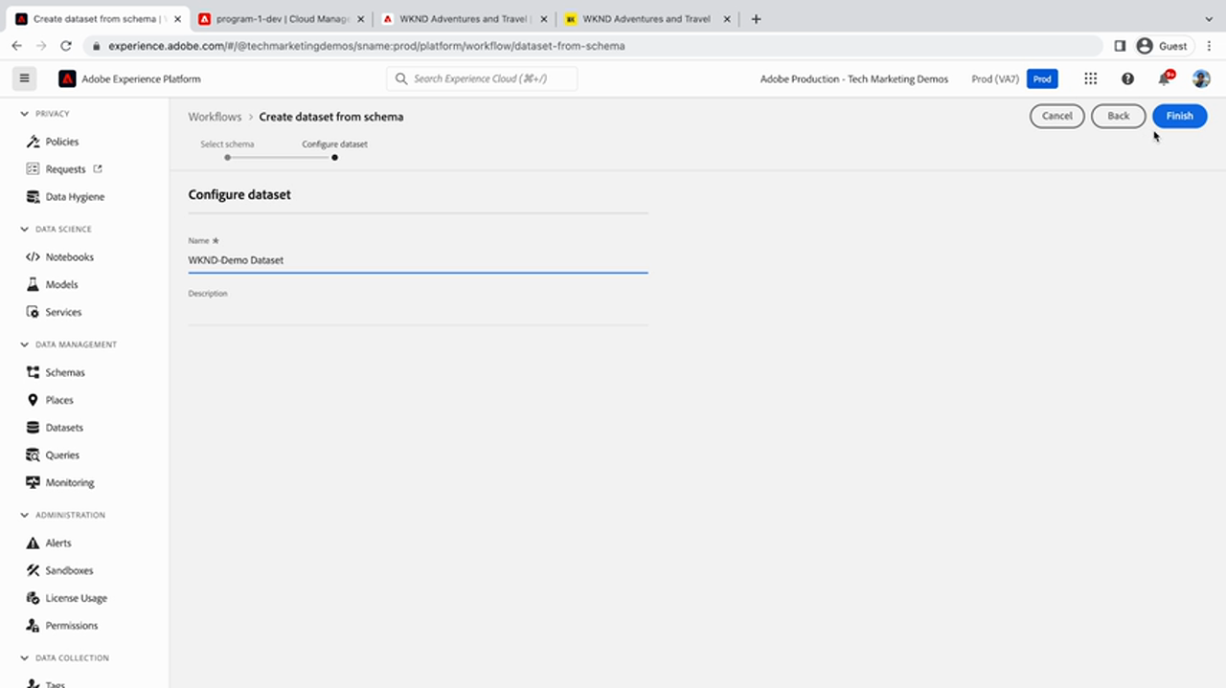This screenshot has height=688, width=1226.
Task: Click the Datasets database icon
Action: tap(33, 428)
